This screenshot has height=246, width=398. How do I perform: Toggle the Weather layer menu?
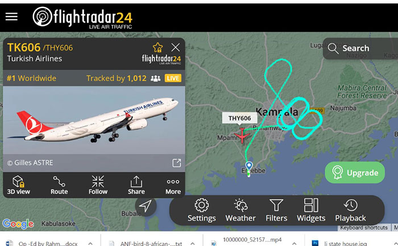tap(241, 210)
